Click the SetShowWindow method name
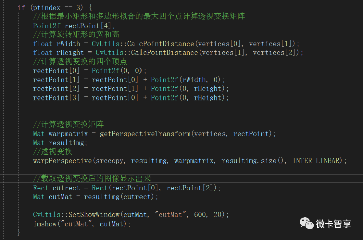Viewport: 363px width, 240px height. [x=94, y=214]
